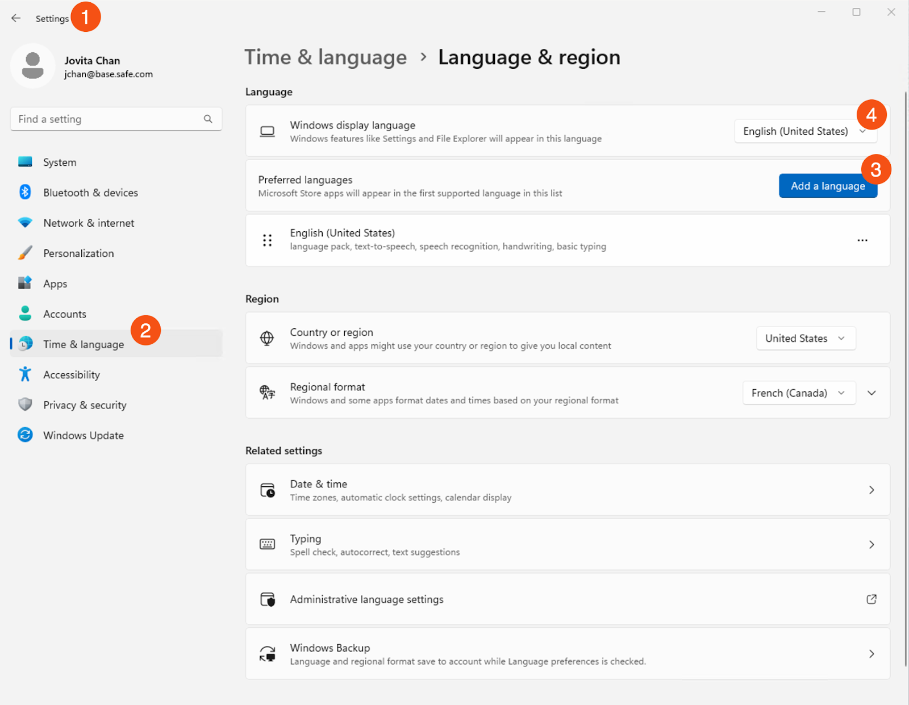
Task: Click the Privacy shield icon
Action: (x=25, y=404)
